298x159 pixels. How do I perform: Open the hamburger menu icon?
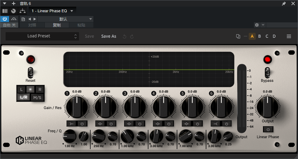[x=289, y=36]
